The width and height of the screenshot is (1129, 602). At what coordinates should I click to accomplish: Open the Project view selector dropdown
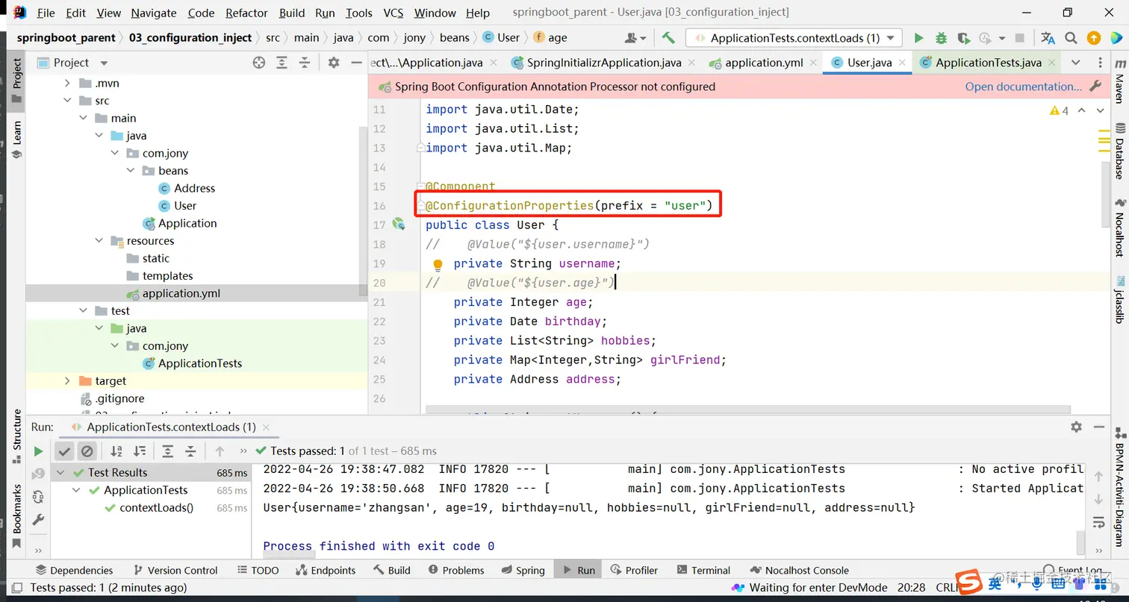72,63
